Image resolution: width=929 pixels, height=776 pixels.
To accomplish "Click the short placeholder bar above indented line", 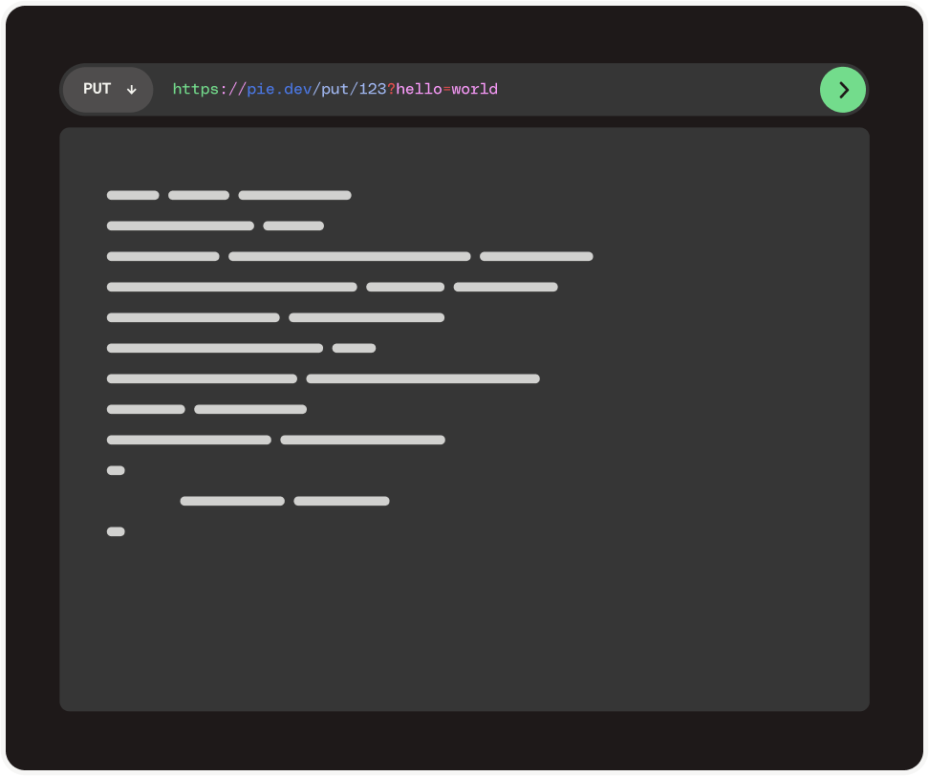I will 116,470.
